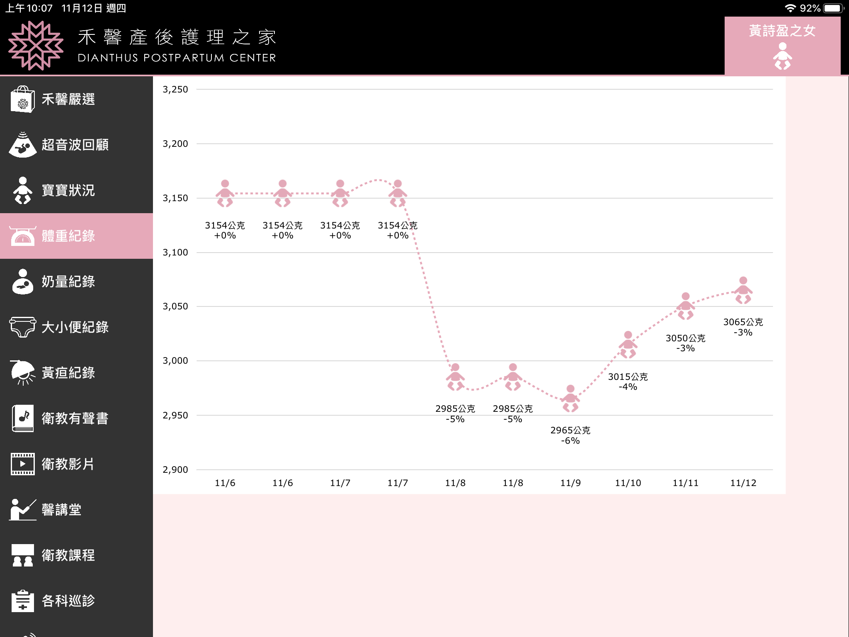Tap the 3050公克 marker on 11/11

pyautogui.click(x=686, y=306)
